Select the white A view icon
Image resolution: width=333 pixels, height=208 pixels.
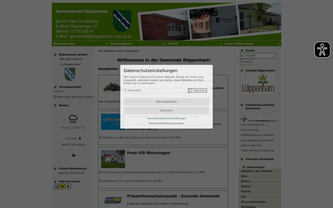click(68, 186)
